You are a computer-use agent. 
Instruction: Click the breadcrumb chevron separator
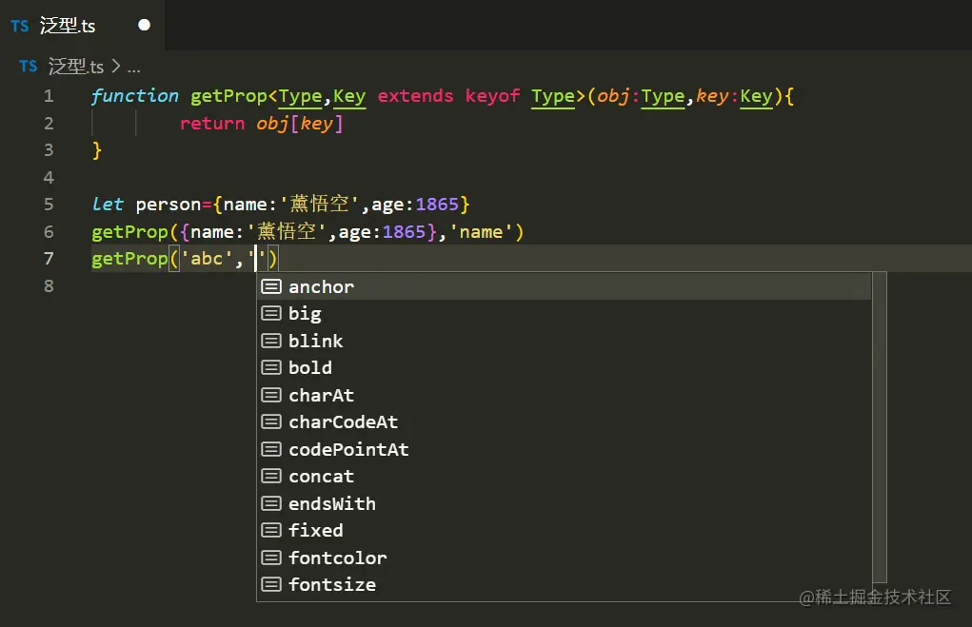[116, 66]
